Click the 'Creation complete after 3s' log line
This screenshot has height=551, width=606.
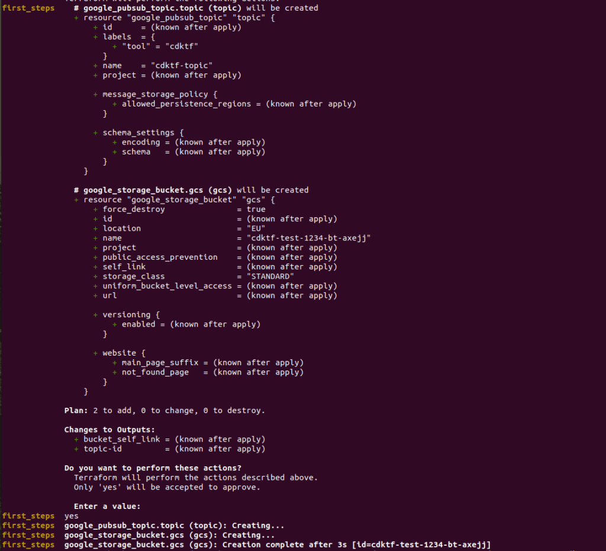[278, 545]
